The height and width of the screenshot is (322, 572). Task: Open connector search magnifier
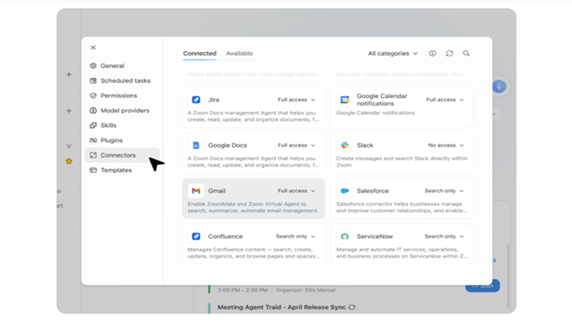pos(466,53)
